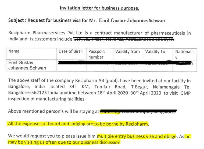Select the "Date of Birth" column header
The image size is (204, 149).
(71, 51)
